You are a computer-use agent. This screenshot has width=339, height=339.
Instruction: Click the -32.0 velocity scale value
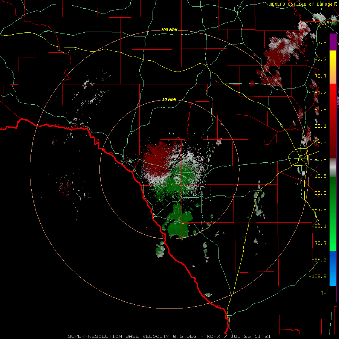tap(319, 193)
